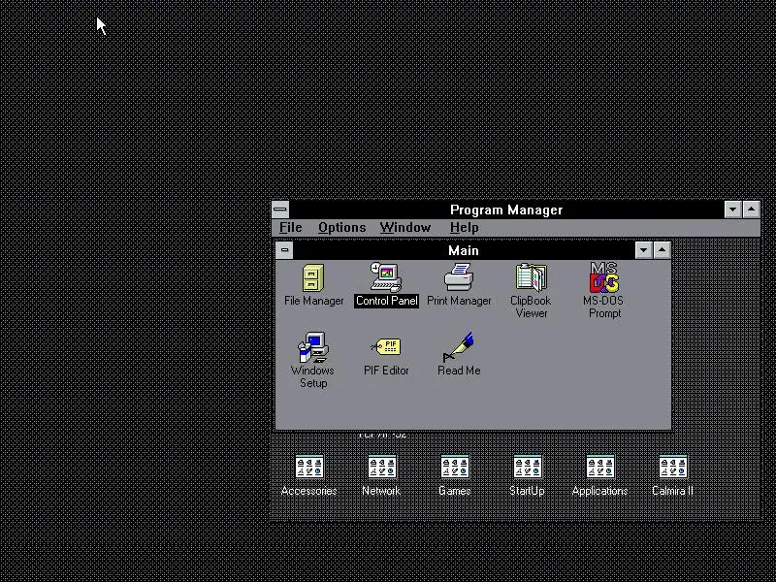776x582 pixels.
Task: Select the Windows Setup icon
Action: point(312,347)
